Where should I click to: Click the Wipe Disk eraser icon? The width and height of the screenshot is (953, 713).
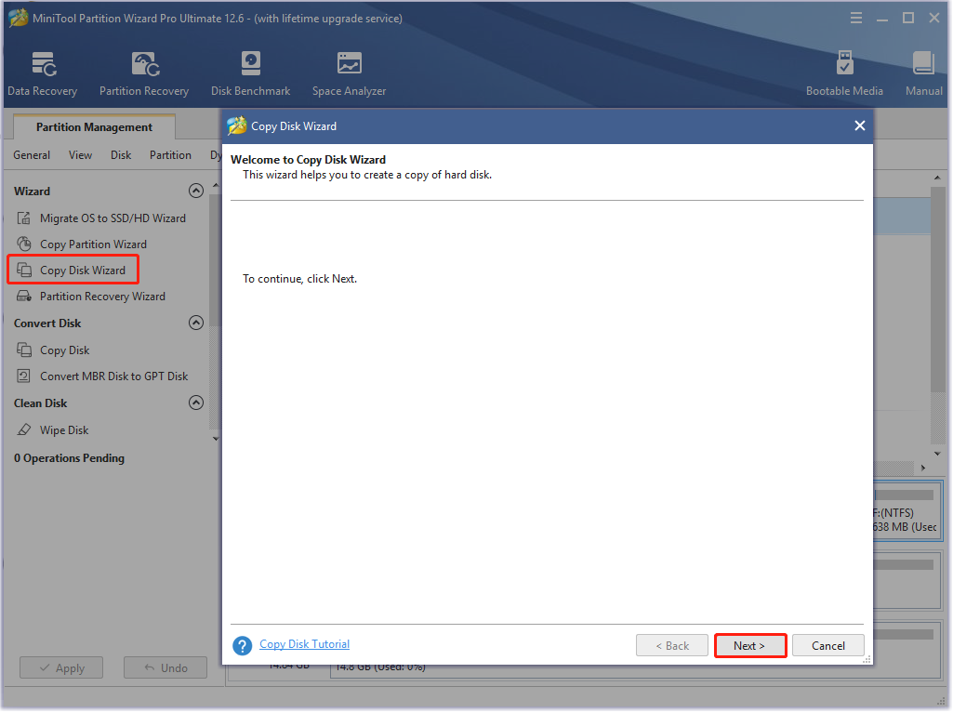23,429
